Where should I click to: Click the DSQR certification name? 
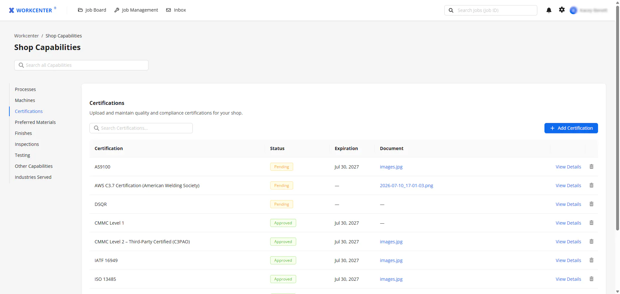tap(100, 204)
